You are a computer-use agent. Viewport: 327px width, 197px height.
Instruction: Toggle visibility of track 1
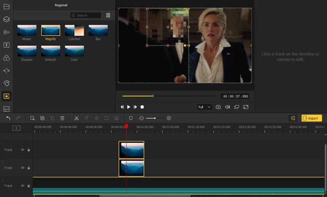point(23,186)
